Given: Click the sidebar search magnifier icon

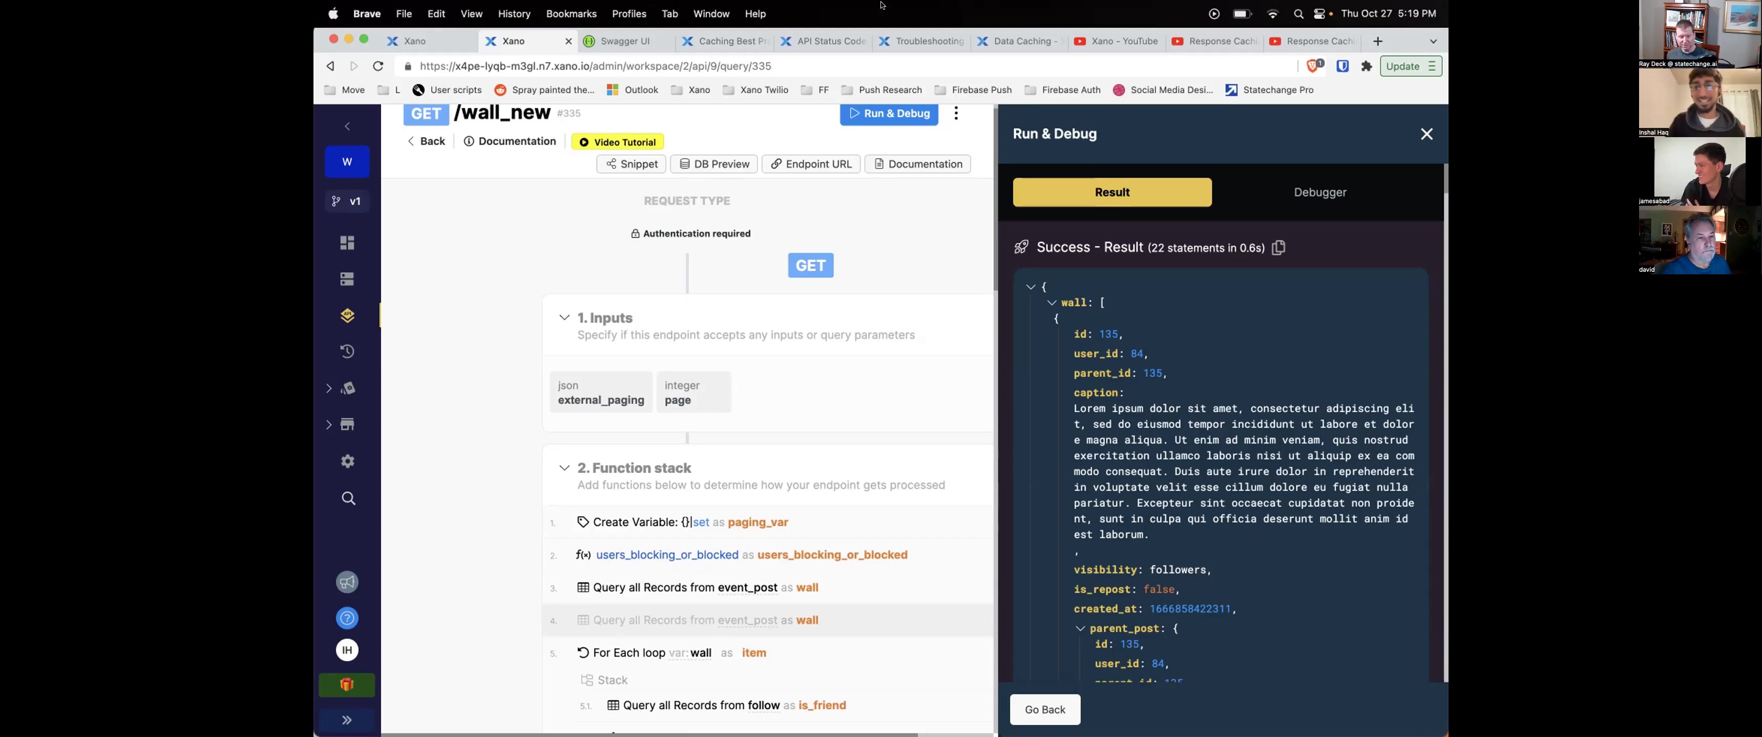Looking at the screenshot, I should [348, 498].
